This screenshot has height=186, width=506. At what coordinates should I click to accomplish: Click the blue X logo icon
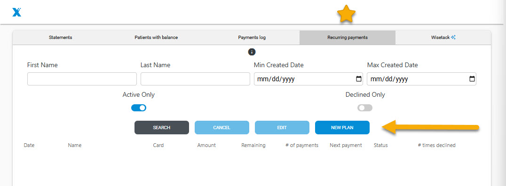point(17,12)
